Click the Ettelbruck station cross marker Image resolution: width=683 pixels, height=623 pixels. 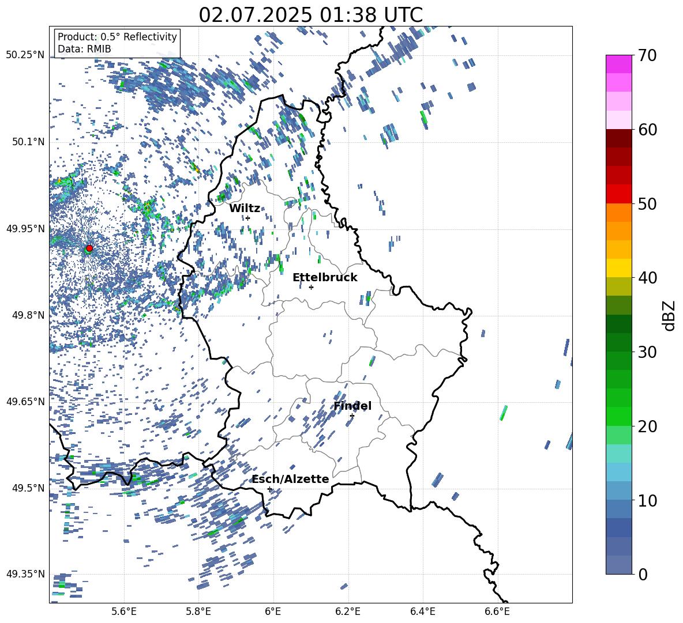[311, 287]
